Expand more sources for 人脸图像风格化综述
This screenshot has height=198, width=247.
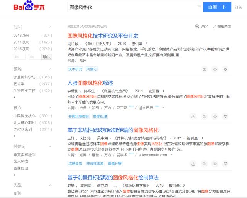click(163, 107)
